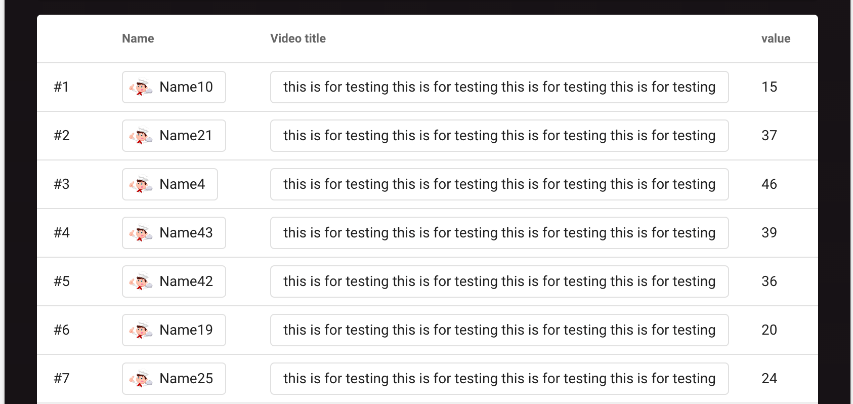This screenshot has width=853, height=404.
Task: Click the value column header
Action: (776, 38)
